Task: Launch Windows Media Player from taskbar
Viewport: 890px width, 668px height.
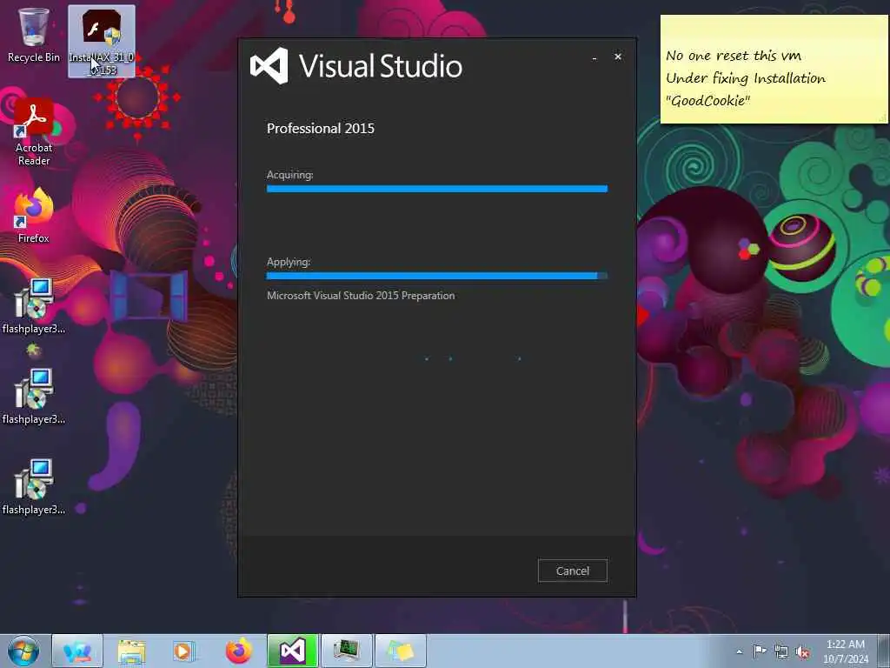Action: 184,651
